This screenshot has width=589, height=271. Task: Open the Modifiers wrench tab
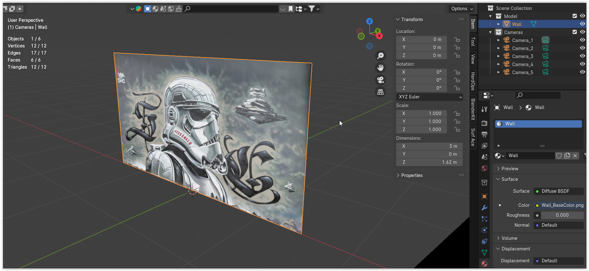pyautogui.click(x=485, y=208)
